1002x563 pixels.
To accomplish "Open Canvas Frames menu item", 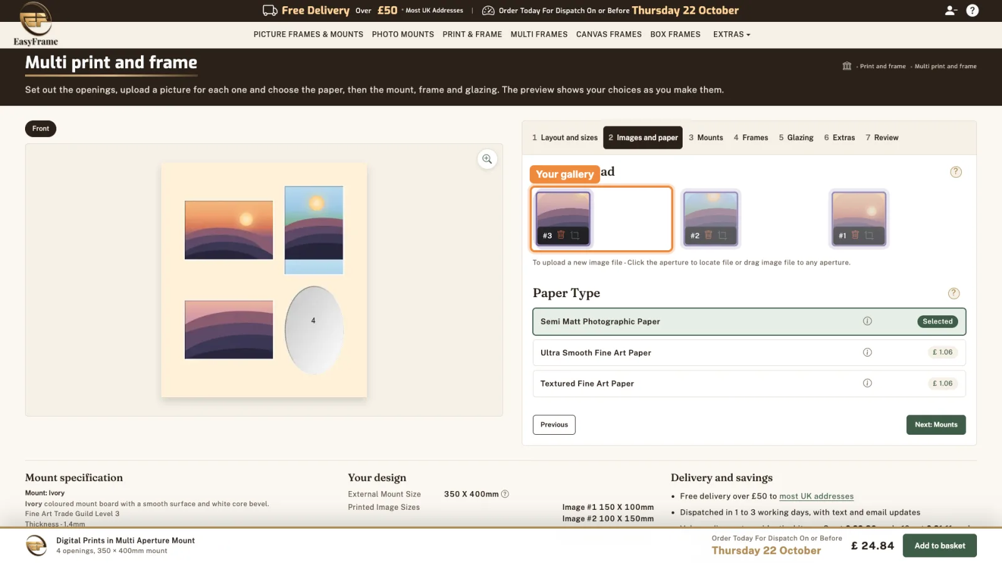I will click(x=609, y=34).
